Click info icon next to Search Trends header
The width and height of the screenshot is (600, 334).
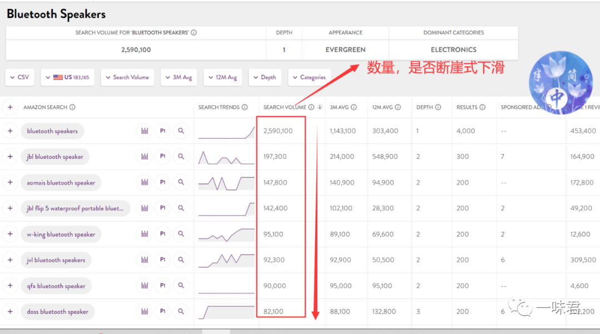(x=244, y=107)
